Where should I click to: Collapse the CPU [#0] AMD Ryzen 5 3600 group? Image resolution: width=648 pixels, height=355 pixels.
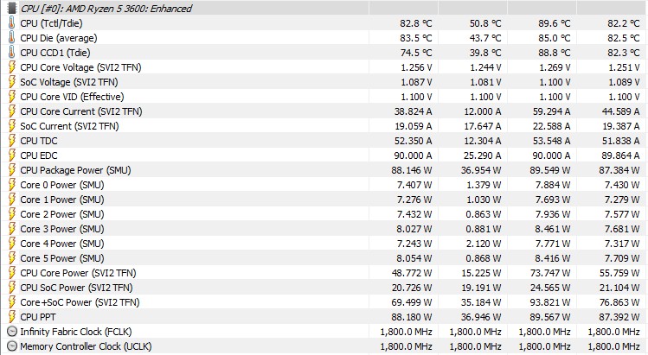coord(10,8)
